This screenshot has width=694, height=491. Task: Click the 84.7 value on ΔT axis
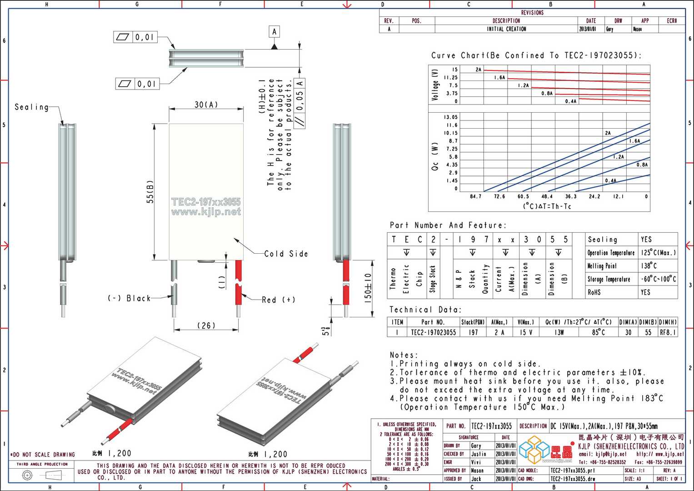tap(475, 196)
